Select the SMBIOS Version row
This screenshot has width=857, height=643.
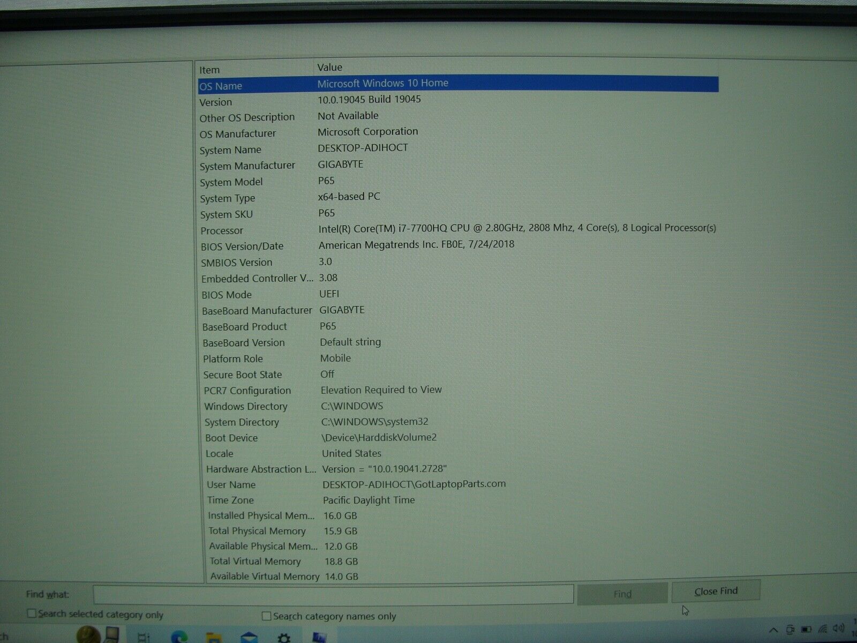(x=458, y=262)
